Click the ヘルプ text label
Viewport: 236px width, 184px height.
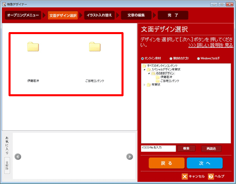tap(219, 176)
